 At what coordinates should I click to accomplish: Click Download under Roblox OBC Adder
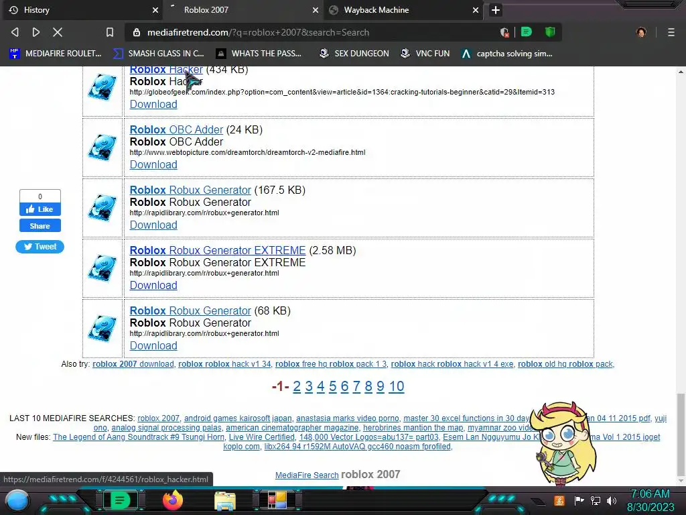coord(153,165)
